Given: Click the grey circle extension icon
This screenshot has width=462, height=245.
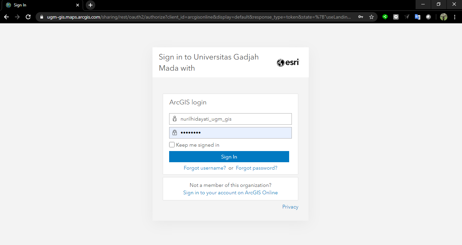Looking at the screenshot, I should coord(428,17).
